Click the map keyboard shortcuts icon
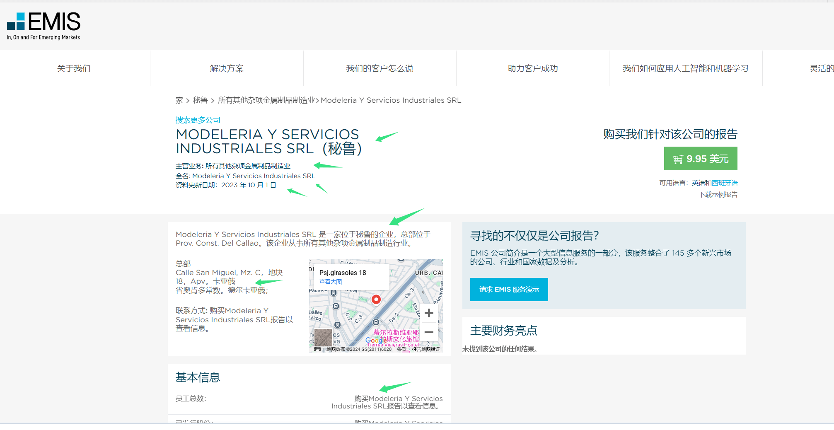The width and height of the screenshot is (834, 430). 317,349
